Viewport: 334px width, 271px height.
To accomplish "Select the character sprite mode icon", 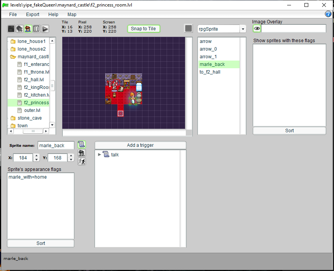I will (x=28, y=29).
